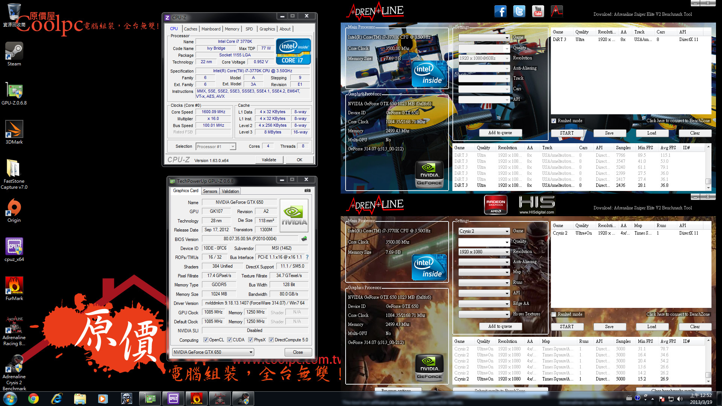Click START in the racing benchmark window
This screenshot has height=406, width=722.
click(x=567, y=133)
